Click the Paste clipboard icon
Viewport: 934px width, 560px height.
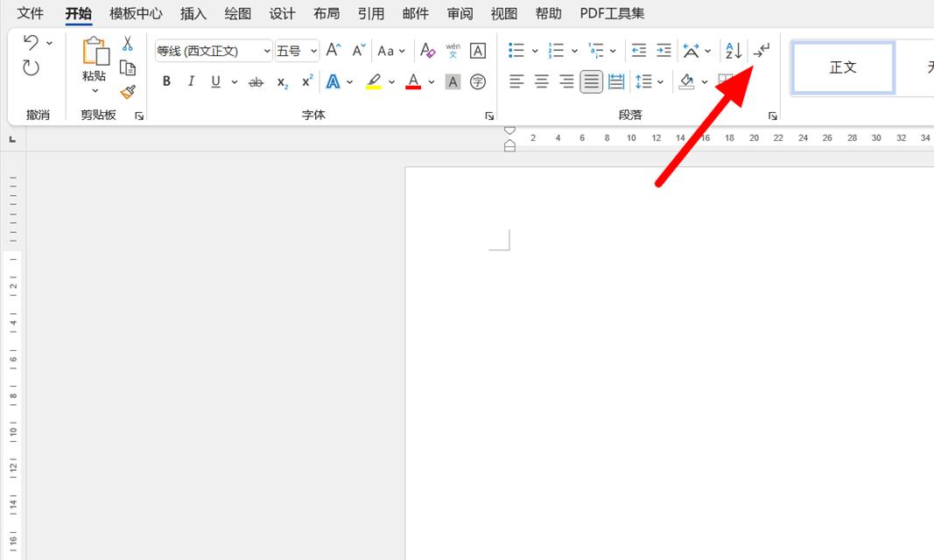point(95,51)
